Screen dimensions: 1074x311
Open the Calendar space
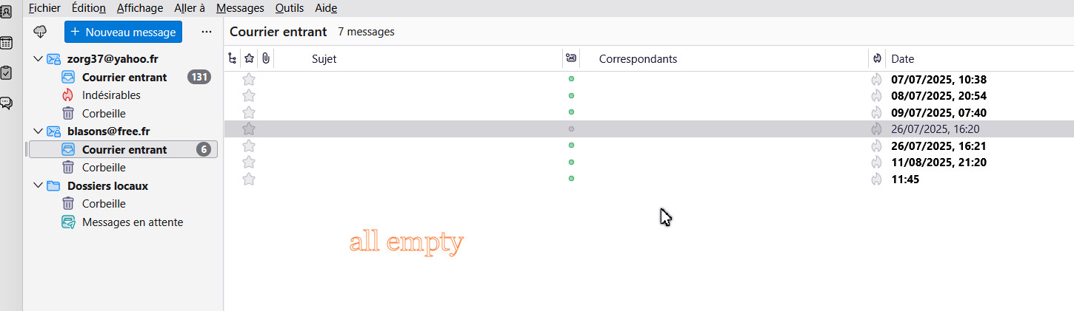click(5, 43)
